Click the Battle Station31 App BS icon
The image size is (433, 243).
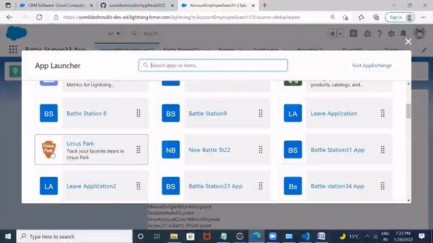[293, 150]
